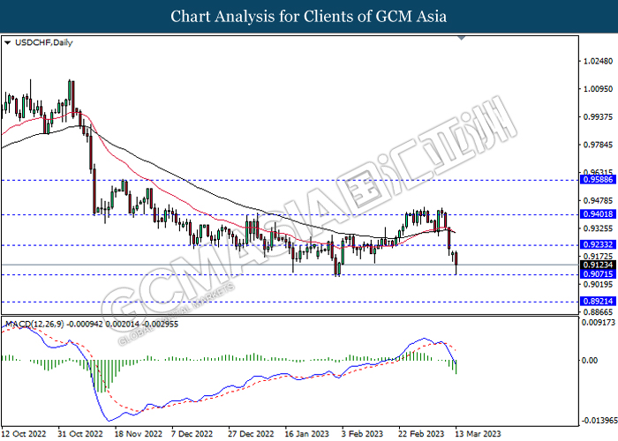Click the 27 Dec 2022 date label
The image size is (618, 441).
(251, 434)
